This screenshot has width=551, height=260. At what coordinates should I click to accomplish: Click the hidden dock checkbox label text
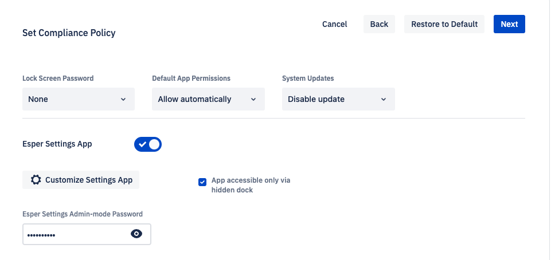tap(251, 185)
